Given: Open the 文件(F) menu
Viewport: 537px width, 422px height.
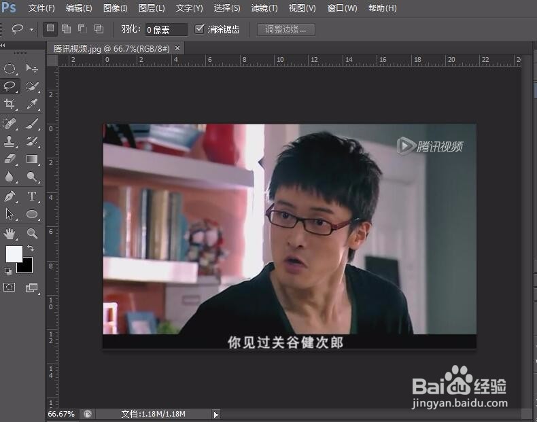Looking at the screenshot, I should pos(41,8).
